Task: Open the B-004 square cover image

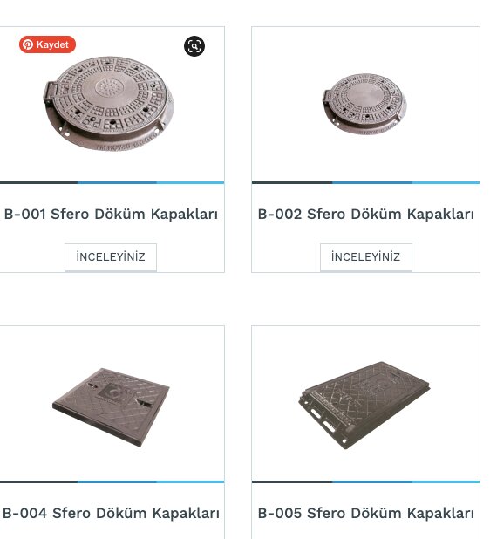Action: 111,407
